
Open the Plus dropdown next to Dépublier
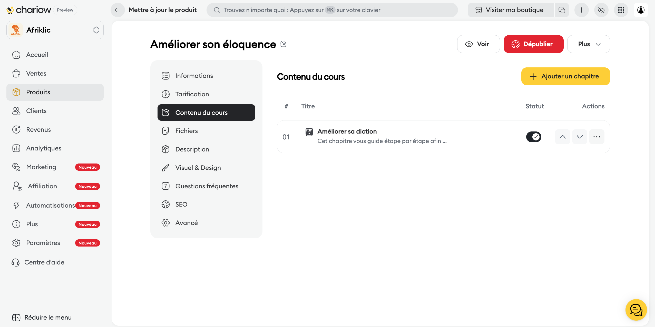[589, 44]
